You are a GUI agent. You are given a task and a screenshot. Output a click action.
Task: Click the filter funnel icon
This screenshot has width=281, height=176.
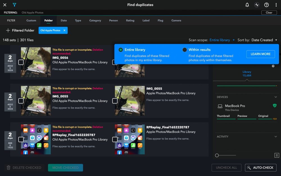[x=14, y=5]
